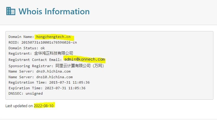Click the Registration Time label
This screenshot has height=120, width=217.
point(28,82)
